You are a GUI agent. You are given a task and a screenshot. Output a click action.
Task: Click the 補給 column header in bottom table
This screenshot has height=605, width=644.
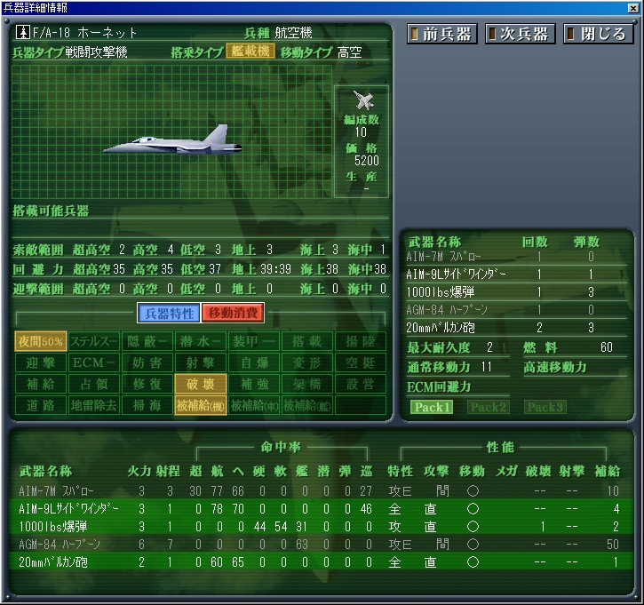pyautogui.click(x=607, y=471)
